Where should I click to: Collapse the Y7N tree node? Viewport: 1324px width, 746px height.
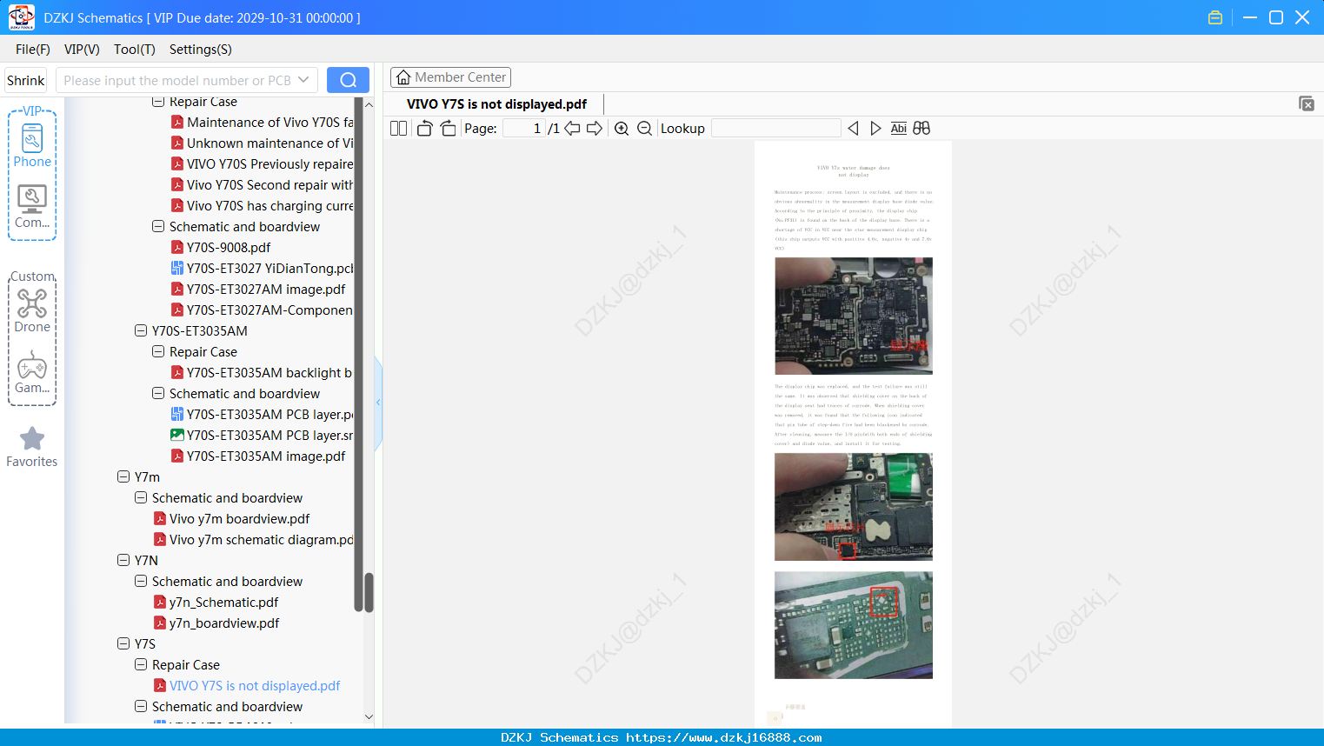click(123, 560)
